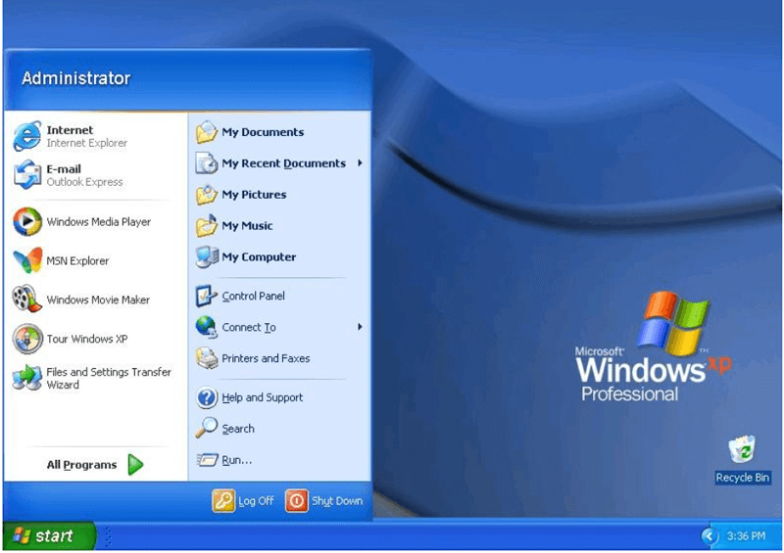Click the Run icon
784x553 pixels.
pyautogui.click(x=207, y=460)
